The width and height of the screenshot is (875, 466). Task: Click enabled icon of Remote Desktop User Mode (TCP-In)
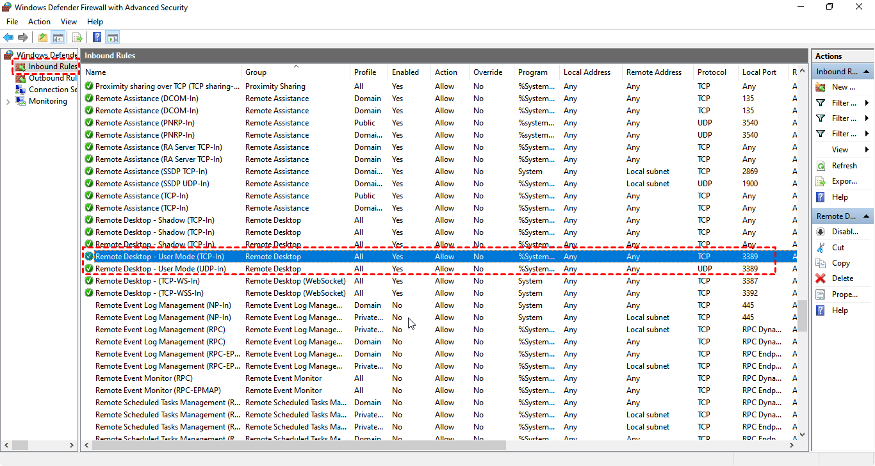pos(89,257)
